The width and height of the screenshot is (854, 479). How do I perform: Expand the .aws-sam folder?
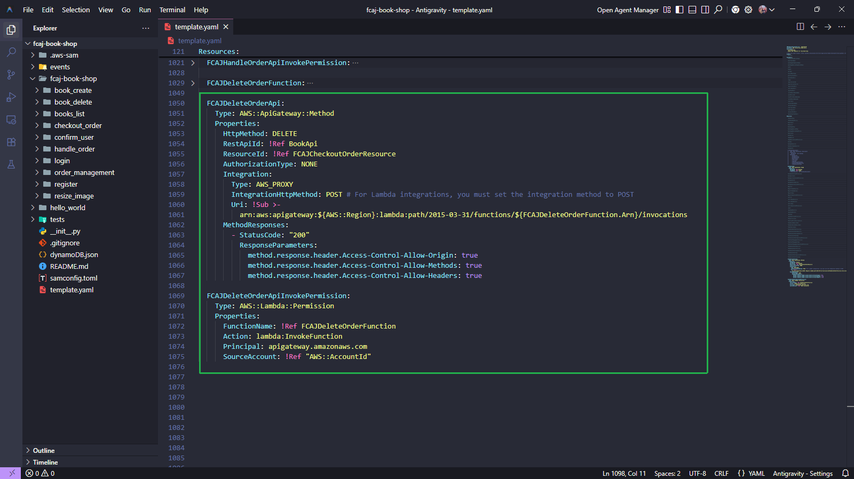[90, 55]
